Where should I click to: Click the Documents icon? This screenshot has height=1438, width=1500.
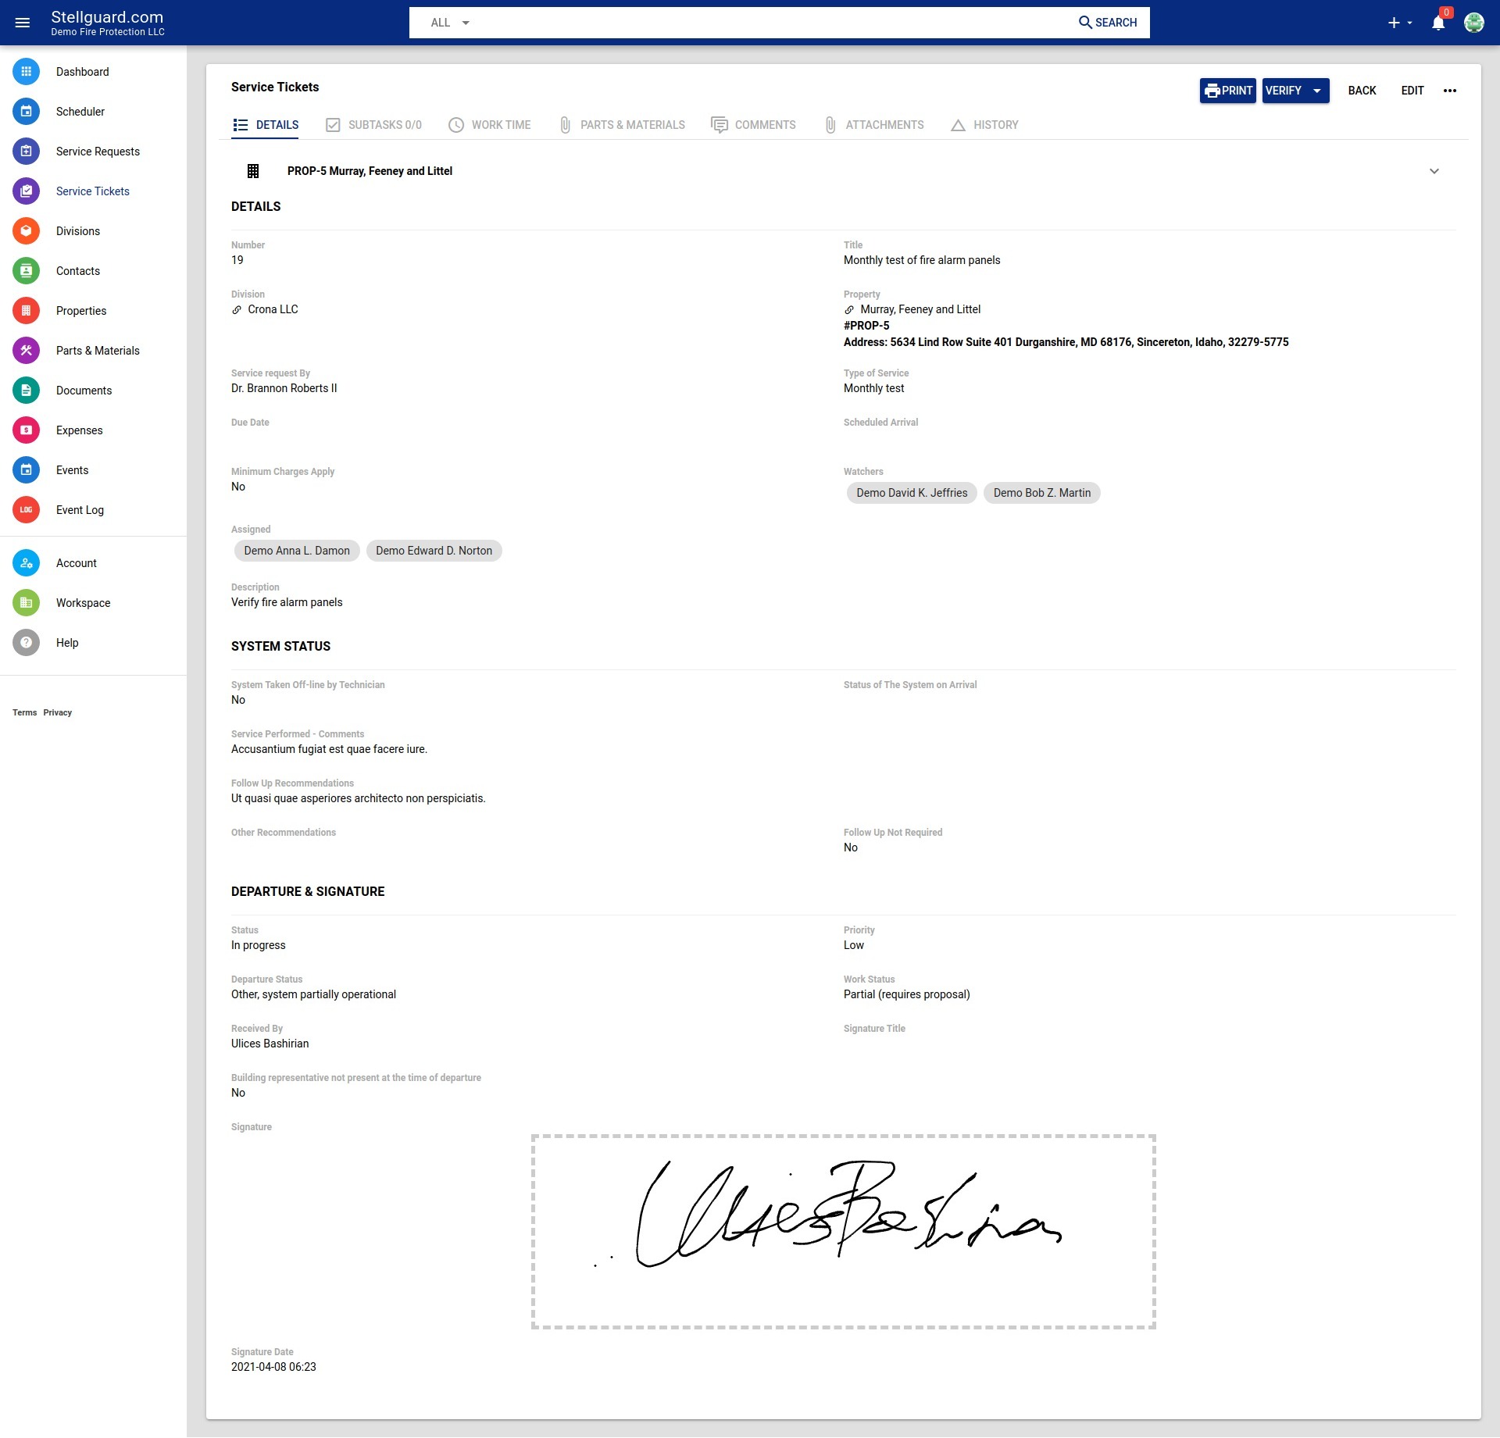[x=26, y=391]
